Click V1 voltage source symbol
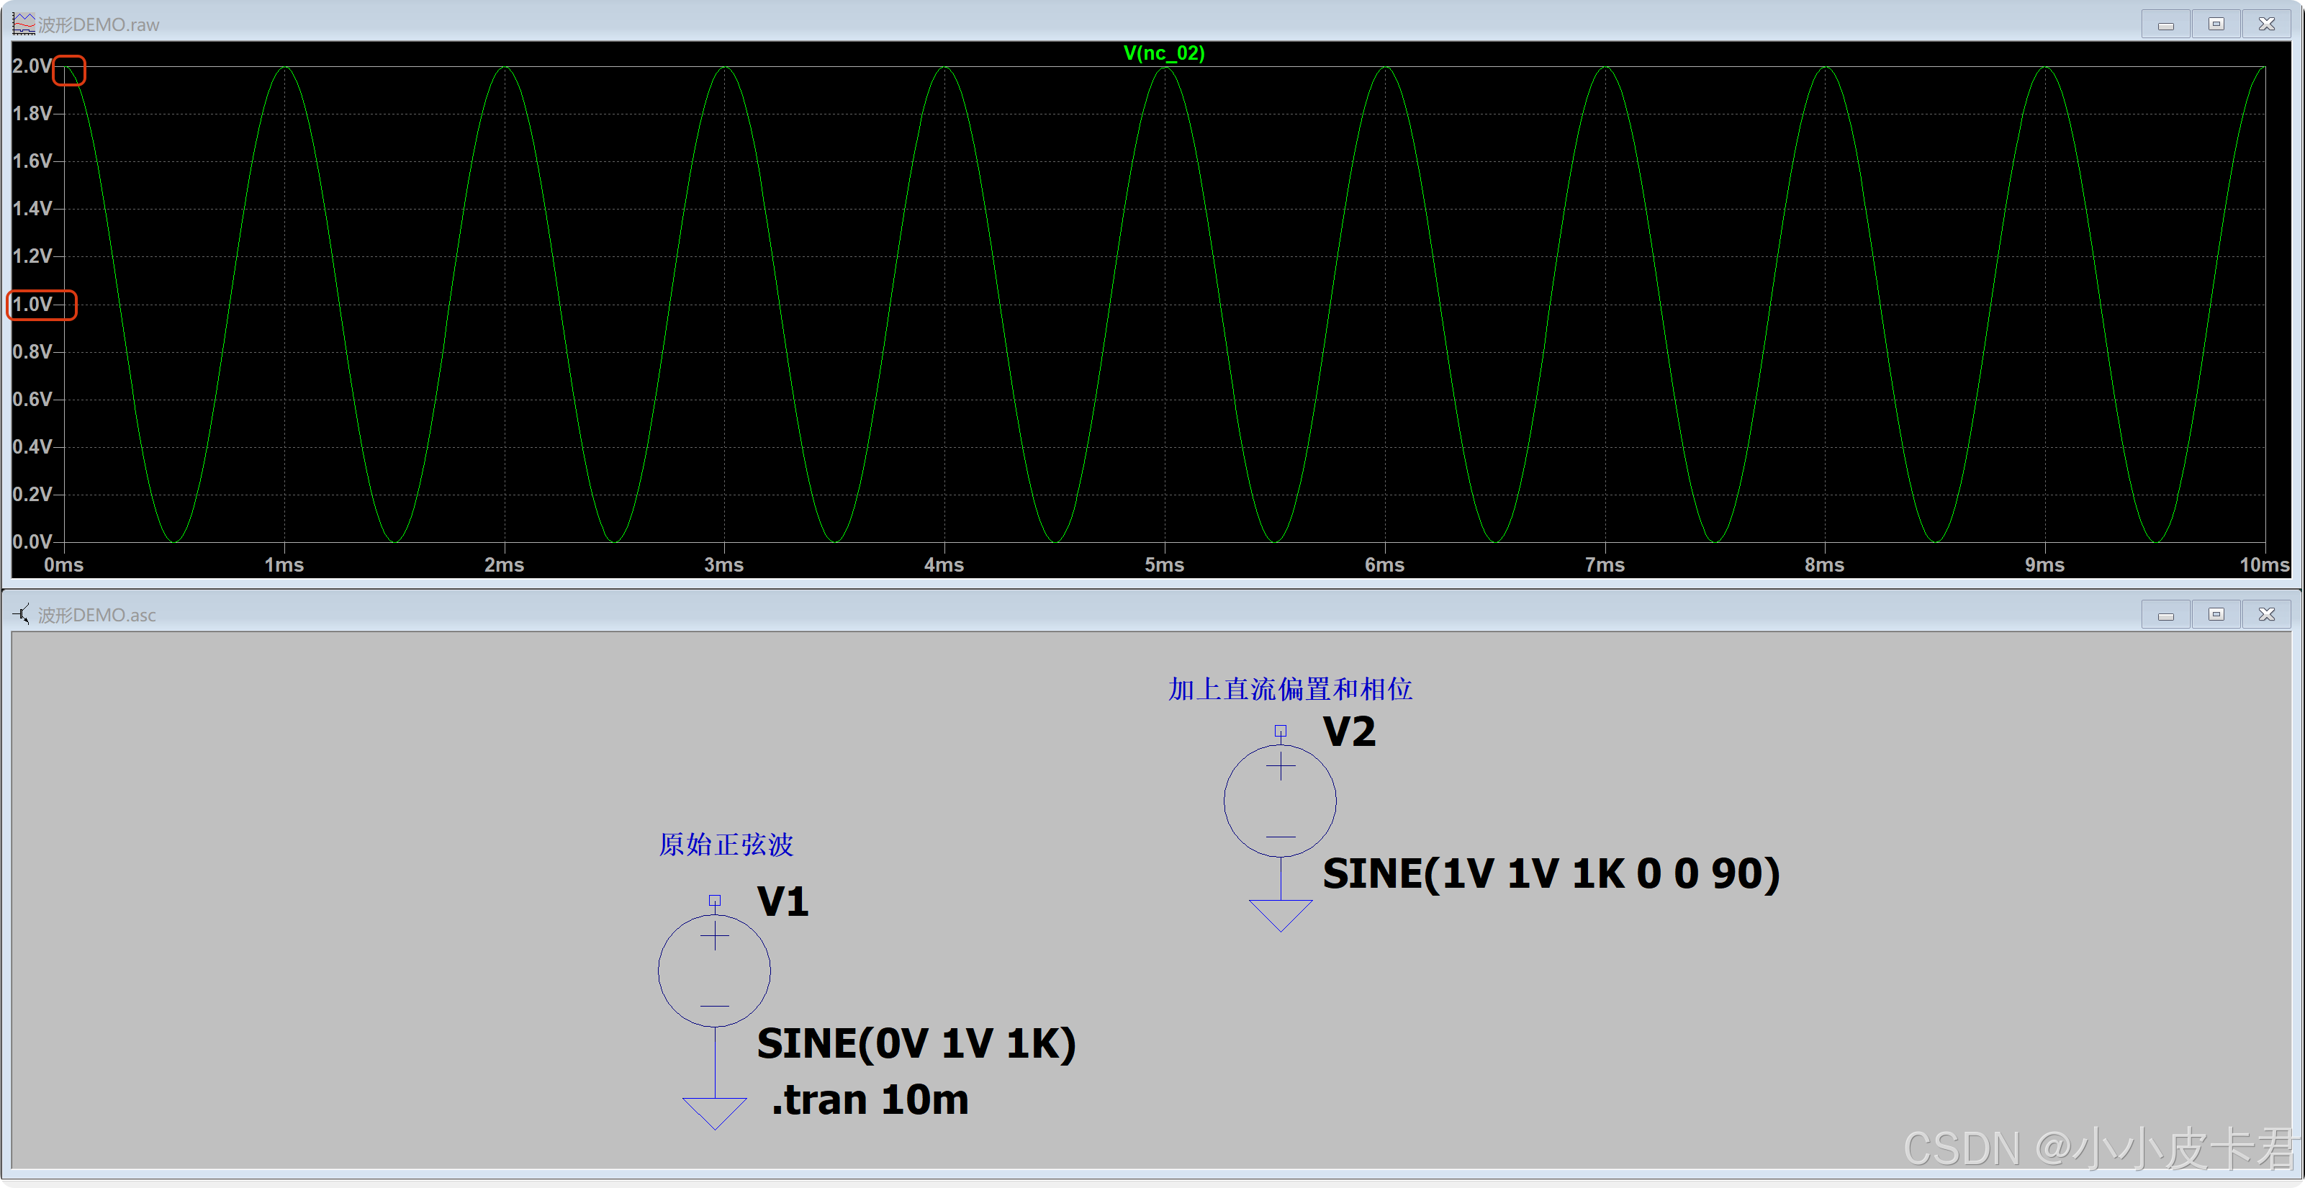Image resolution: width=2305 pixels, height=1188 pixels. (714, 971)
